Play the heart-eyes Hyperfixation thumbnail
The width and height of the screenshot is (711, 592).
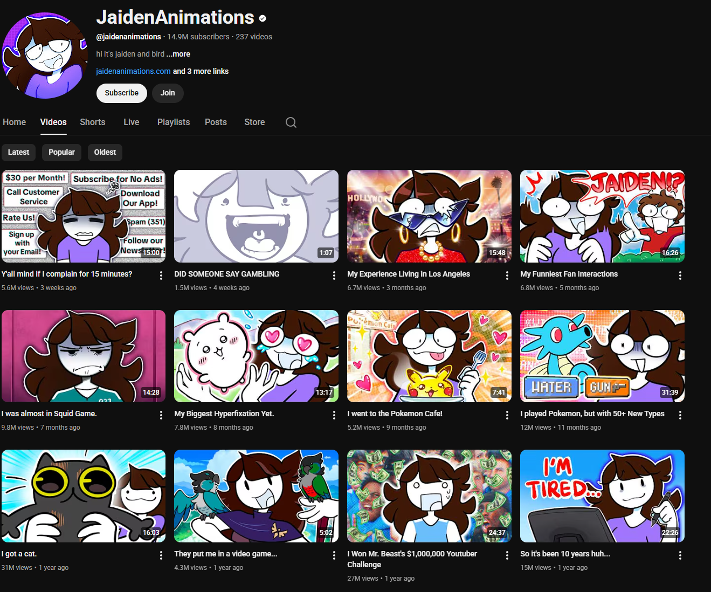pos(257,356)
